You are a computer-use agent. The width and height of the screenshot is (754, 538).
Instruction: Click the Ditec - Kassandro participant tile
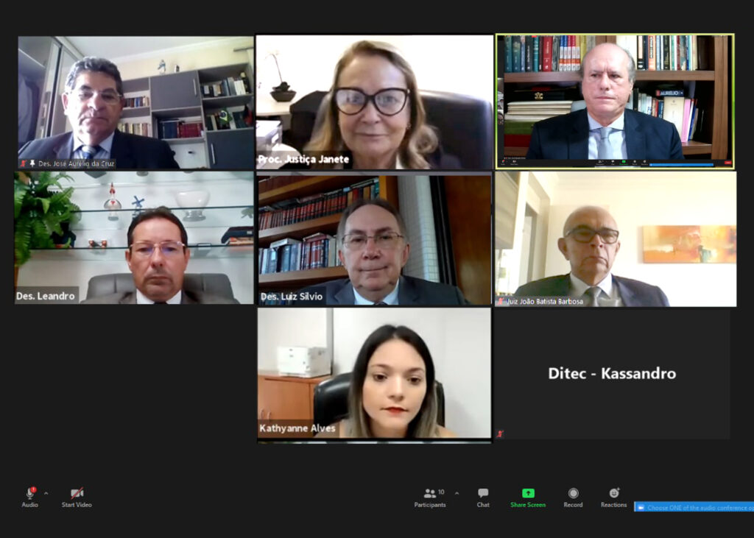[612, 374]
